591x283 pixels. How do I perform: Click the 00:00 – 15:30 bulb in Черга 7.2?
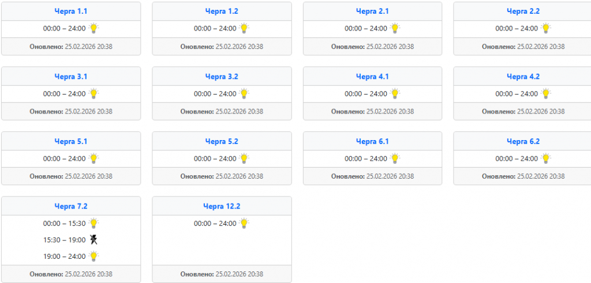coord(93,223)
